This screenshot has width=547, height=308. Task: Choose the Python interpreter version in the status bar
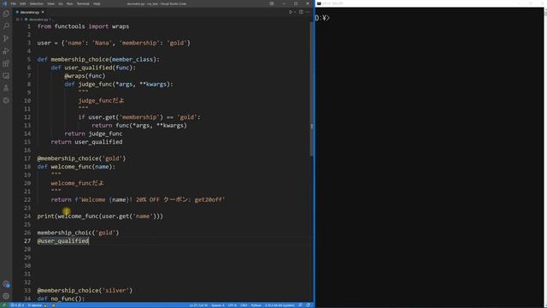[279, 305]
